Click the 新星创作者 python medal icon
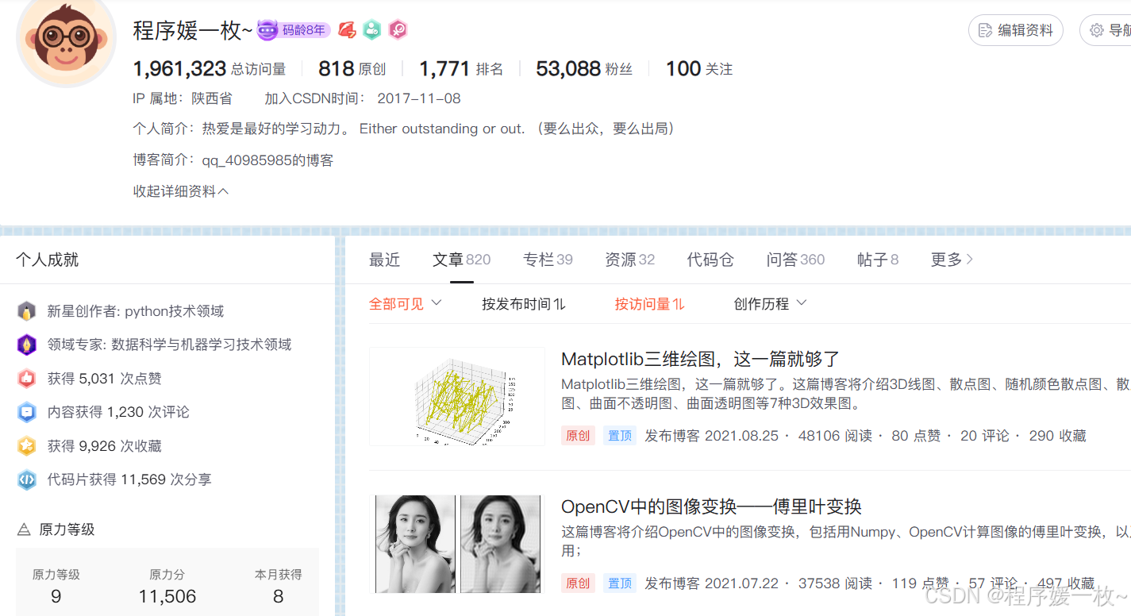 [x=26, y=310]
